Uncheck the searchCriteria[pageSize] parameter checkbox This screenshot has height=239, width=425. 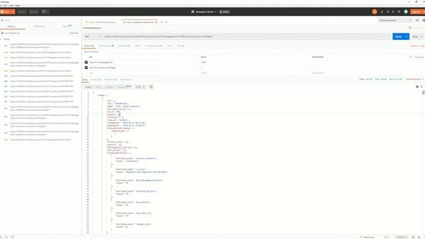coord(86,62)
